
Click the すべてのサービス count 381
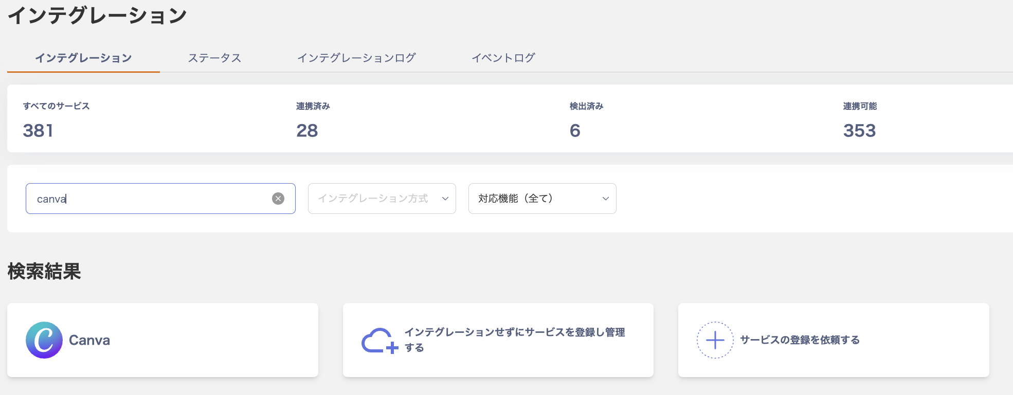coord(38,131)
